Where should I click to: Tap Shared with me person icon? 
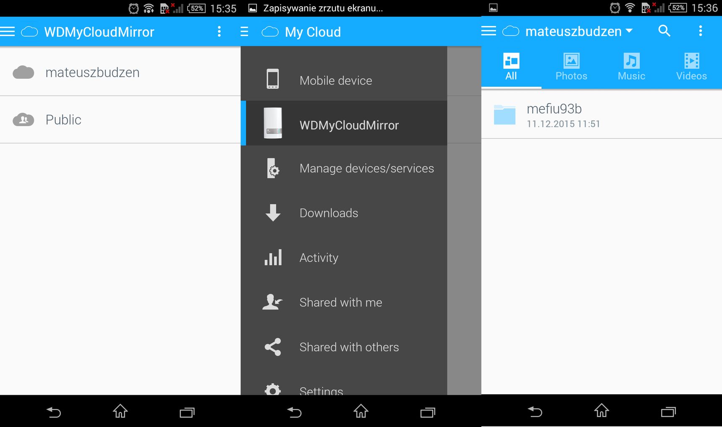pos(272,302)
